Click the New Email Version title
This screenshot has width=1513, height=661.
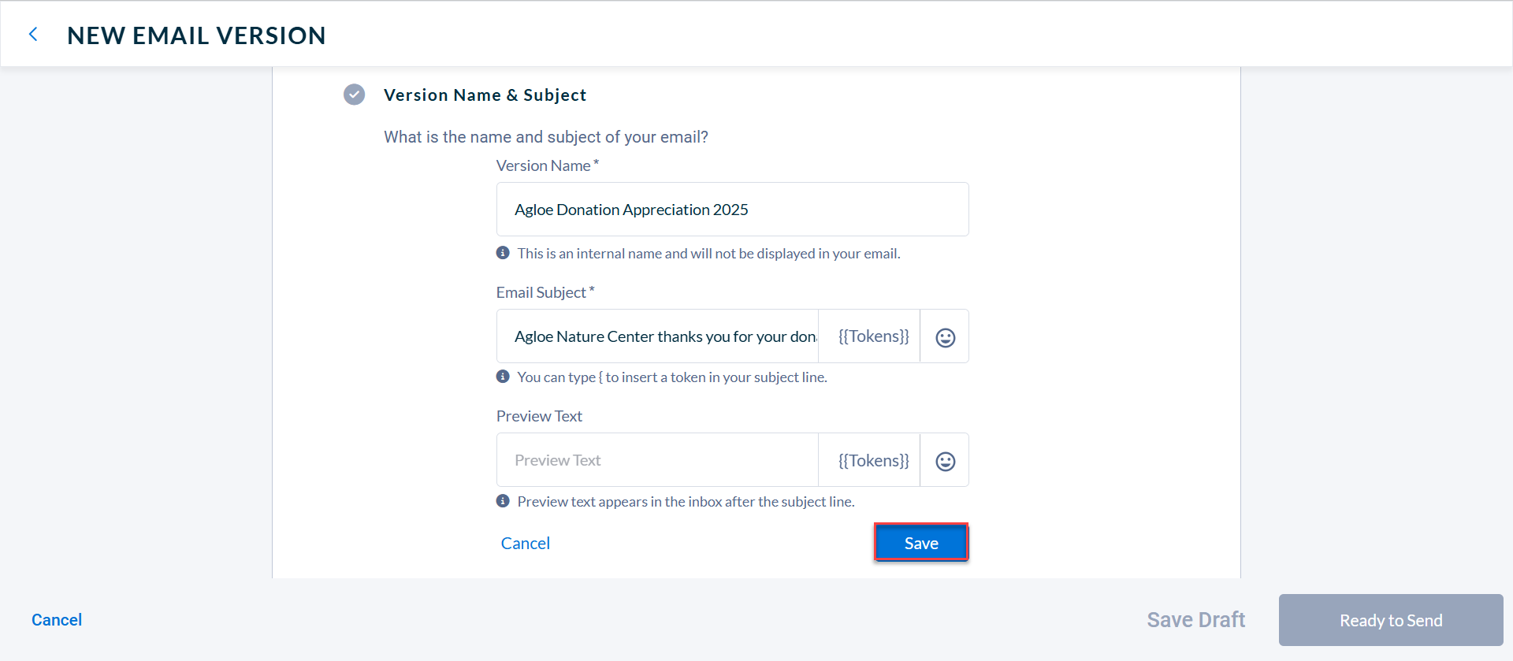(196, 35)
